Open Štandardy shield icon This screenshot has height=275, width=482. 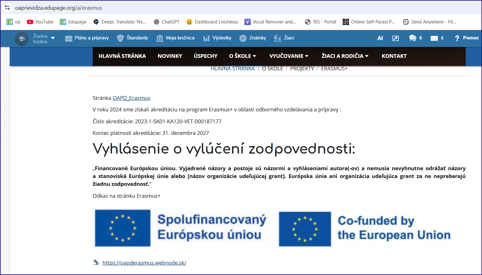tap(120, 38)
